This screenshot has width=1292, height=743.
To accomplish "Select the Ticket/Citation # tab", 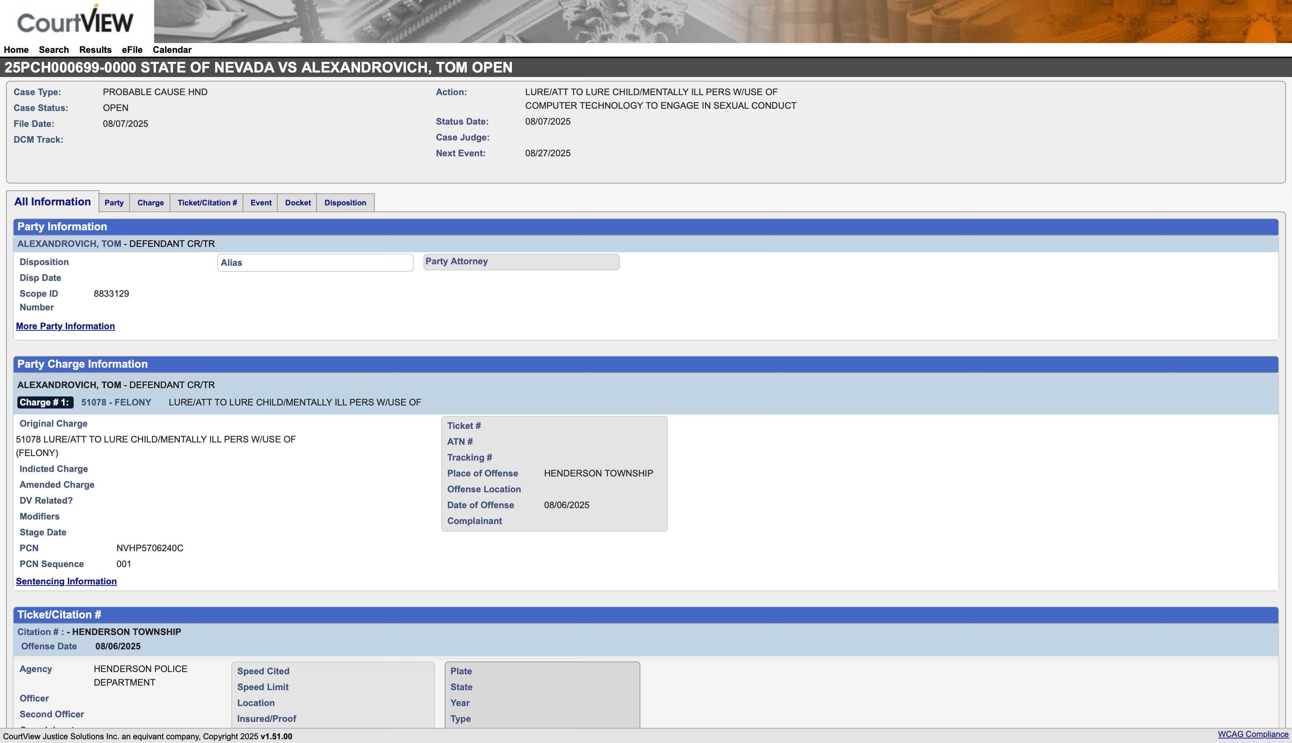I will pyautogui.click(x=207, y=203).
